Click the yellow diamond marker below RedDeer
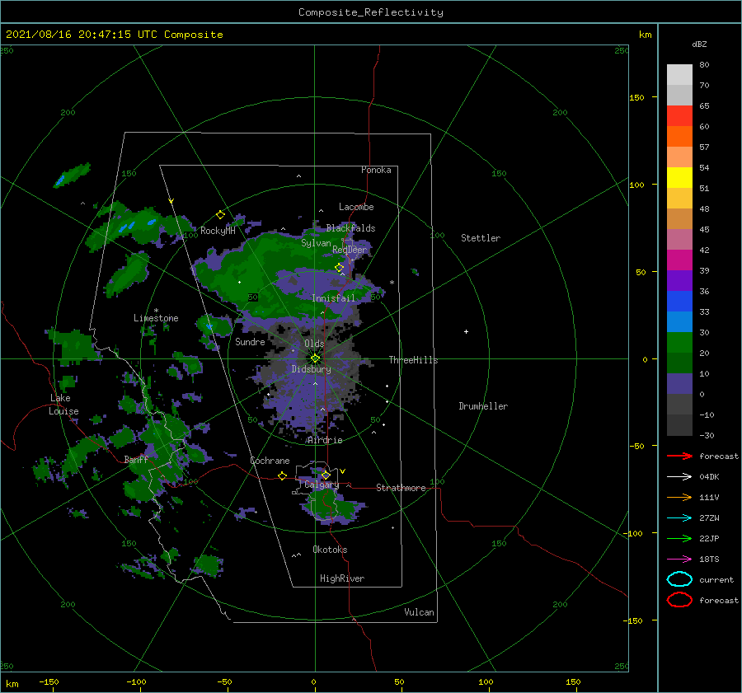The image size is (742, 693). pyautogui.click(x=340, y=268)
